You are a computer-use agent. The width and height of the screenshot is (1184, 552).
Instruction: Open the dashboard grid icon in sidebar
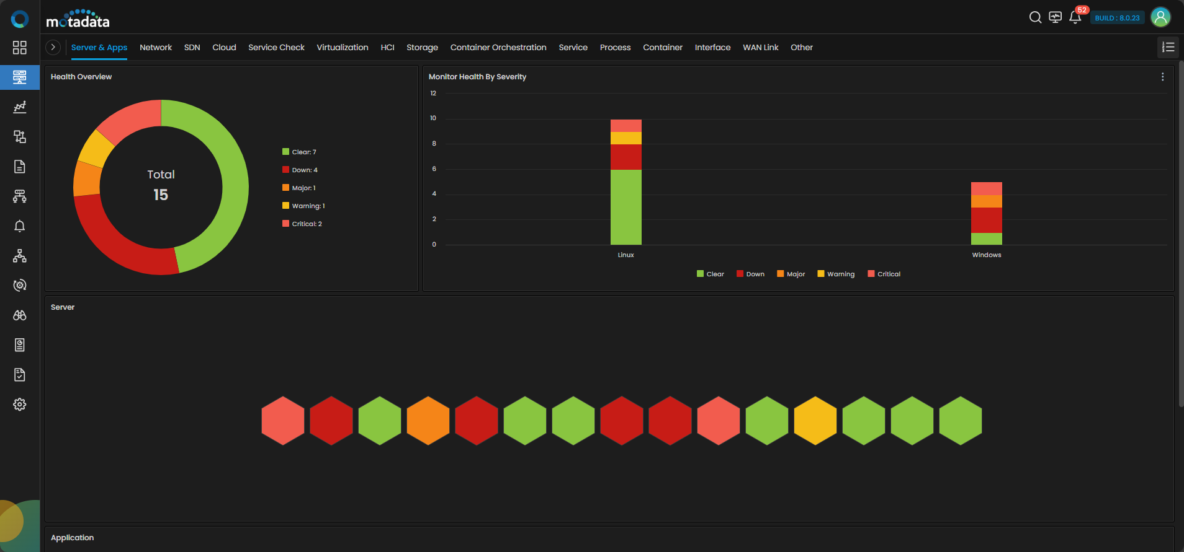point(20,48)
